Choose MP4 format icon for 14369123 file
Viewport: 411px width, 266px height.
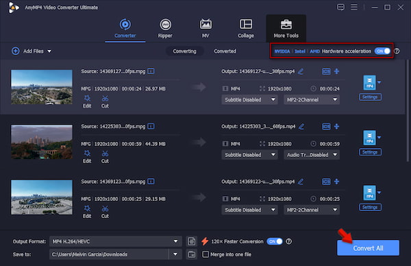tap(370, 193)
